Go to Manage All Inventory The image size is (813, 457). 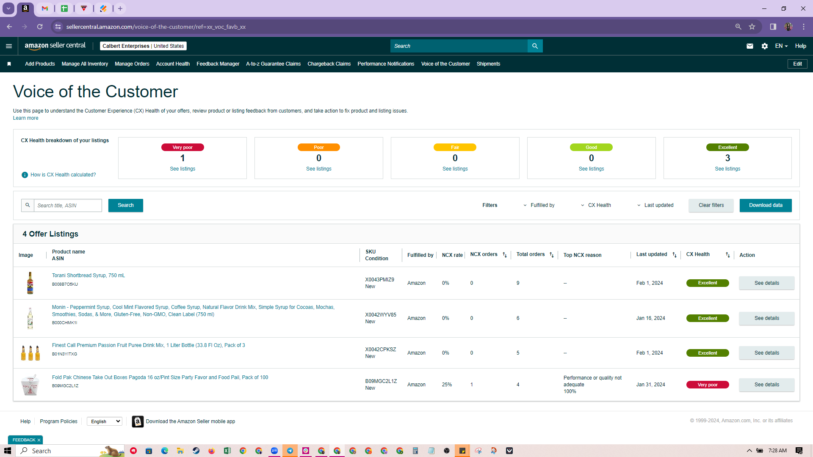pos(85,64)
